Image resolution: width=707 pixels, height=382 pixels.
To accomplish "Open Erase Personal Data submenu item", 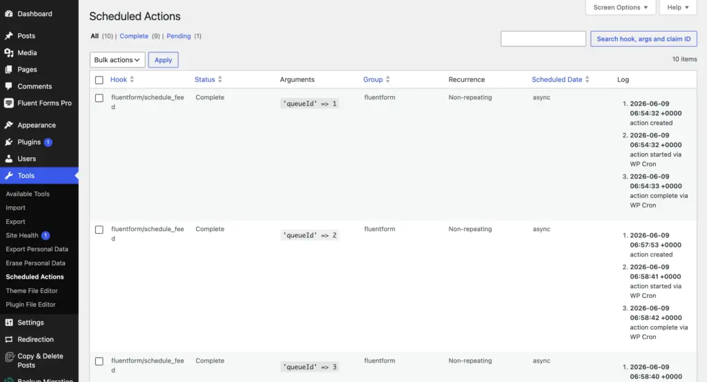I will 36,263.
